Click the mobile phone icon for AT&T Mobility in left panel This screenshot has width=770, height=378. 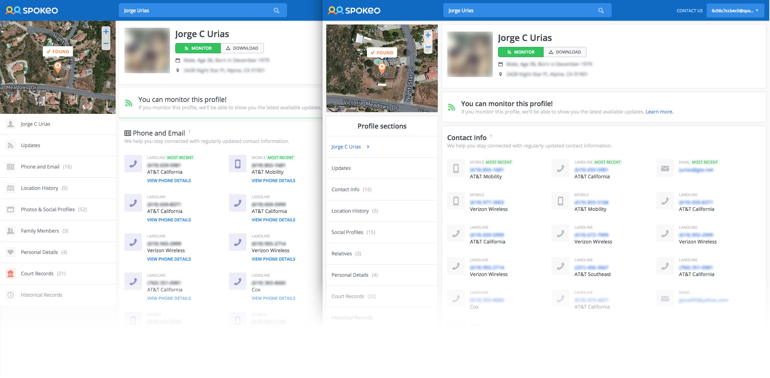pyautogui.click(x=238, y=164)
